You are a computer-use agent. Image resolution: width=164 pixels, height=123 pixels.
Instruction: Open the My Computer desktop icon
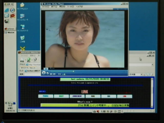pyautogui.click(x=23, y=16)
